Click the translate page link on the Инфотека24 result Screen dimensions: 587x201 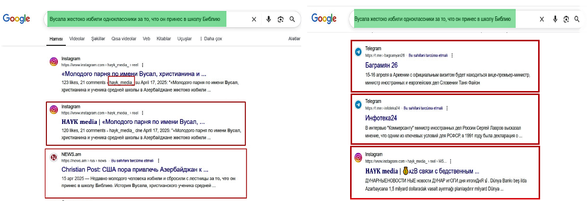422,108
